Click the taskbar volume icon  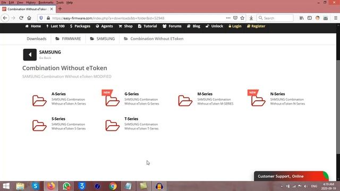click(305, 186)
